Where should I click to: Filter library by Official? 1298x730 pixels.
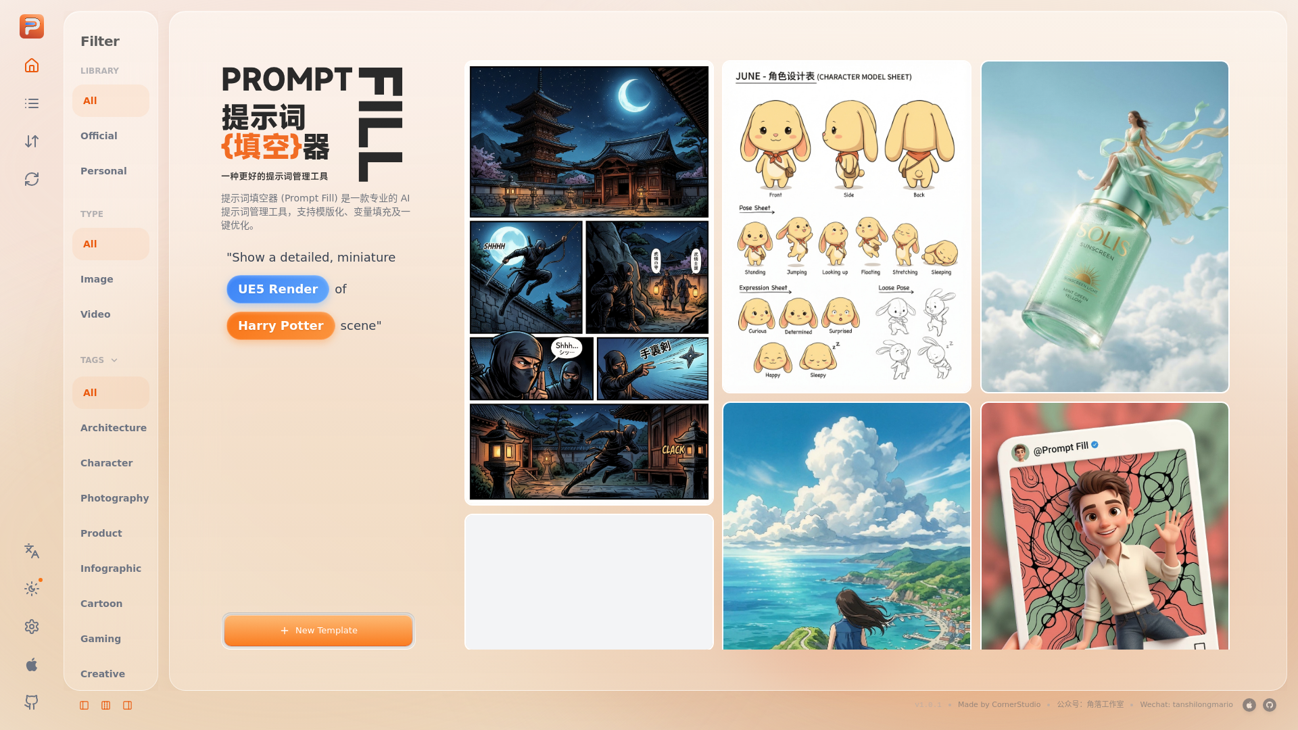(x=111, y=136)
